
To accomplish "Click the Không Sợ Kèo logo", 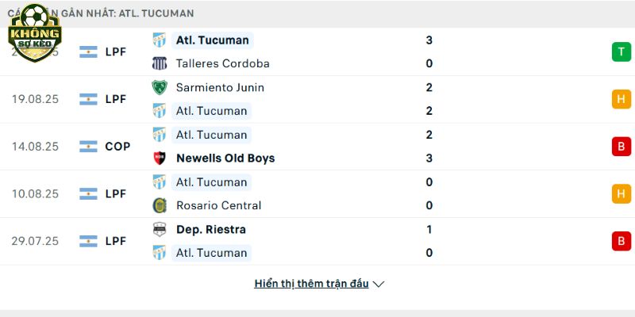I will [x=35, y=33].
